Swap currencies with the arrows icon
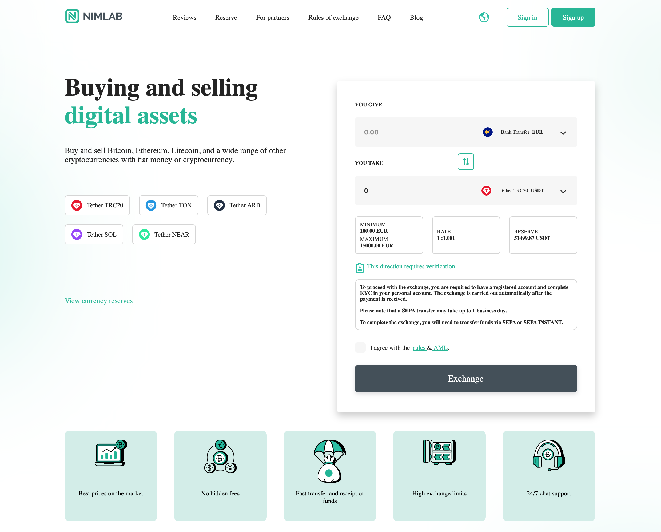 tap(465, 162)
